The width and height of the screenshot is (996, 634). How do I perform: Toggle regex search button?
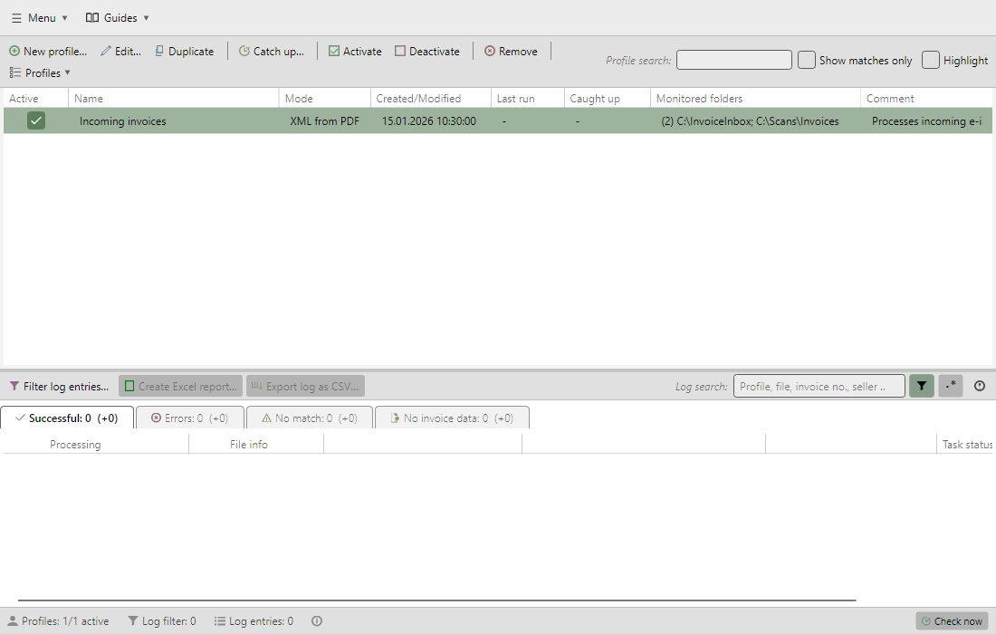coord(951,386)
